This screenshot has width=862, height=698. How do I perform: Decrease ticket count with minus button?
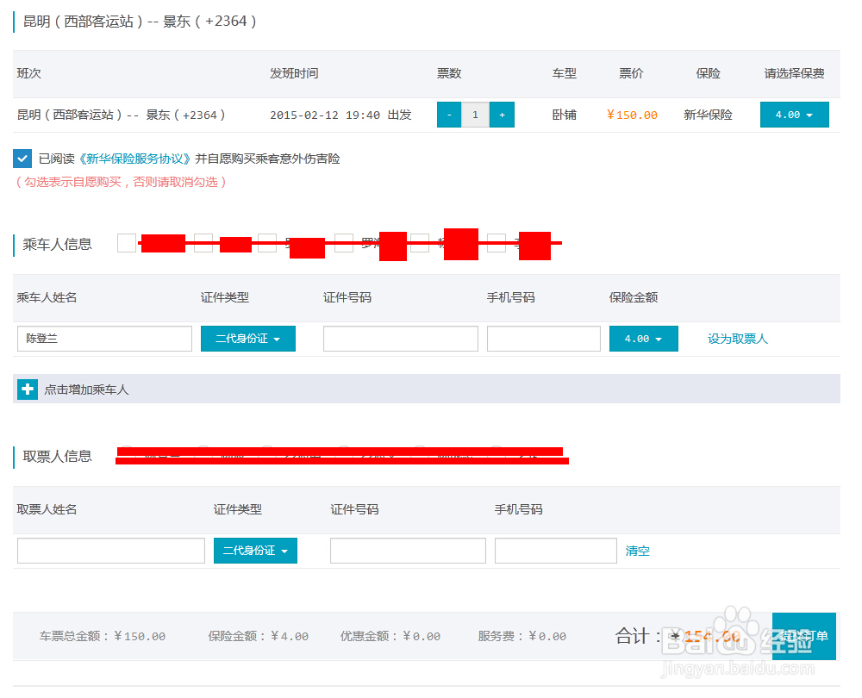(x=449, y=115)
